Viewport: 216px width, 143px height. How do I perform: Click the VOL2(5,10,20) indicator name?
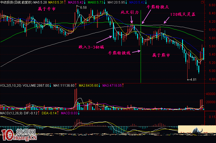click(x=11, y=86)
